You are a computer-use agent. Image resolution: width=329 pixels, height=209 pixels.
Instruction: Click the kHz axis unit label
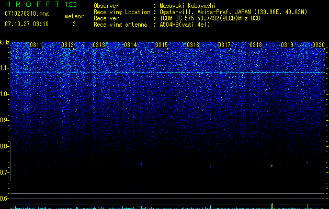point(5,42)
